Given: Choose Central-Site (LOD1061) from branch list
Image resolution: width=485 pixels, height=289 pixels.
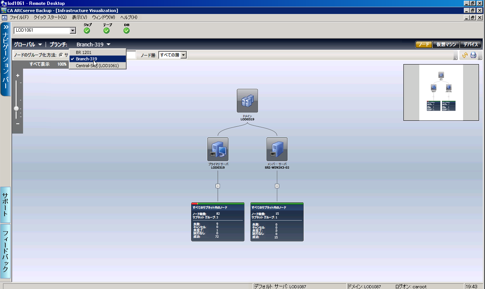Looking at the screenshot, I should click(x=97, y=66).
